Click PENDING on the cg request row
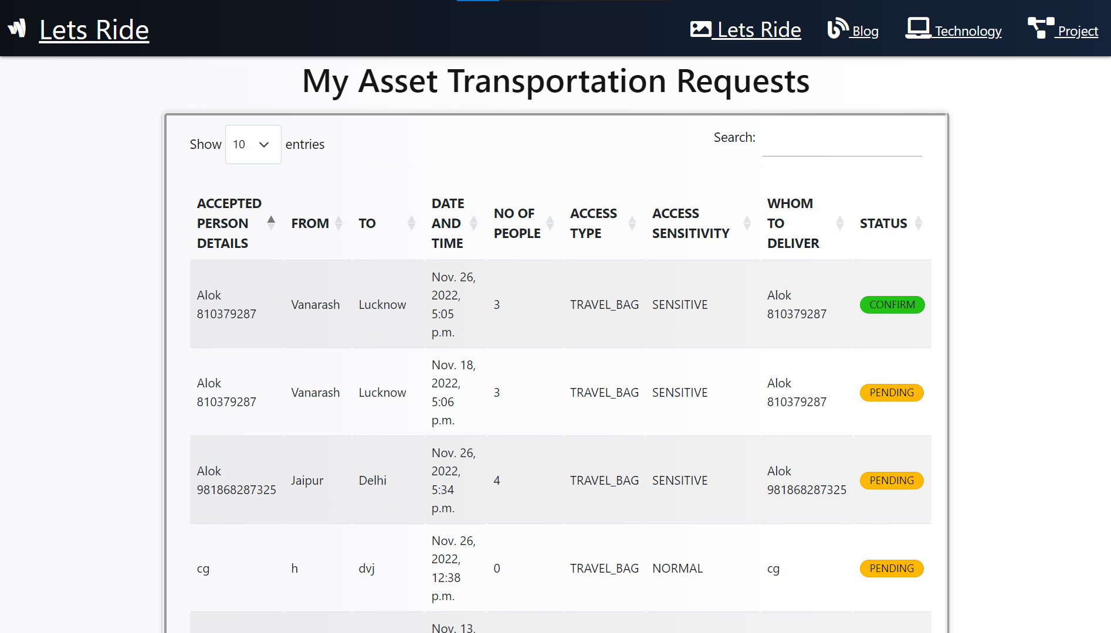The height and width of the screenshot is (633, 1111). (x=892, y=568)
